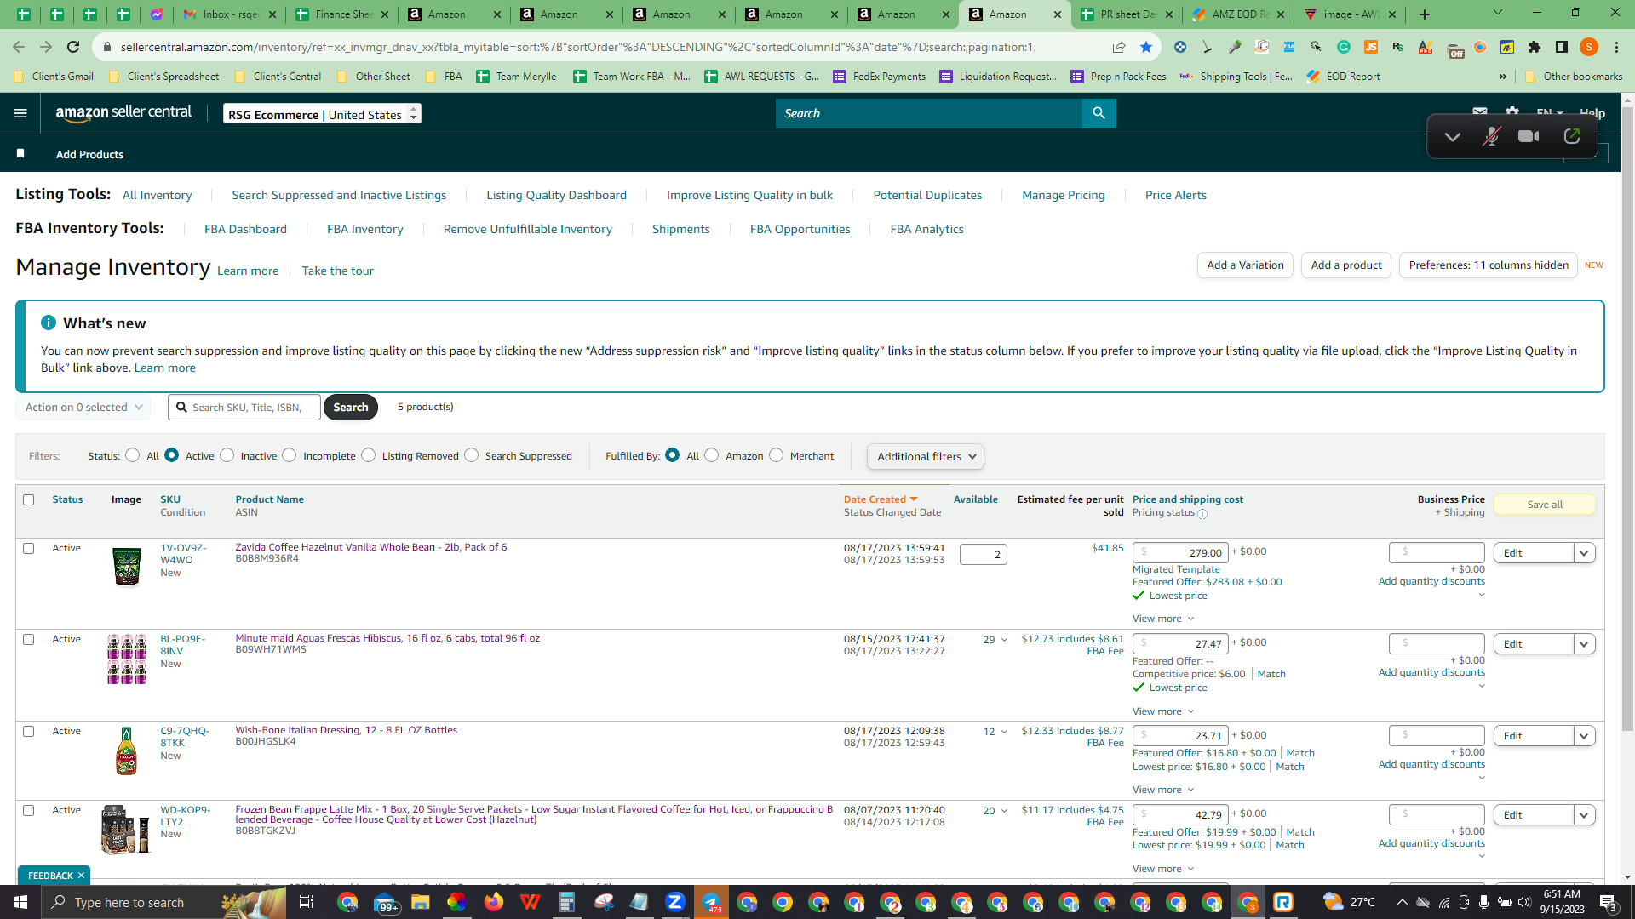The image size is (1635, 919).
Task: Click the Search SKU, Title, ISBN field
Action: pyautogui.click(x=244, y=407)
